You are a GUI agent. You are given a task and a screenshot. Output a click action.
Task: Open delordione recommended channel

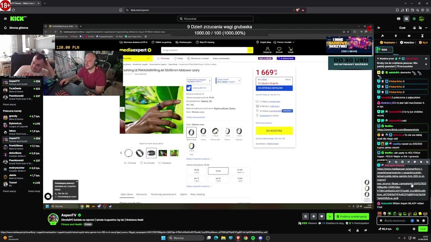pyautogui.click(x=22, y=154)
